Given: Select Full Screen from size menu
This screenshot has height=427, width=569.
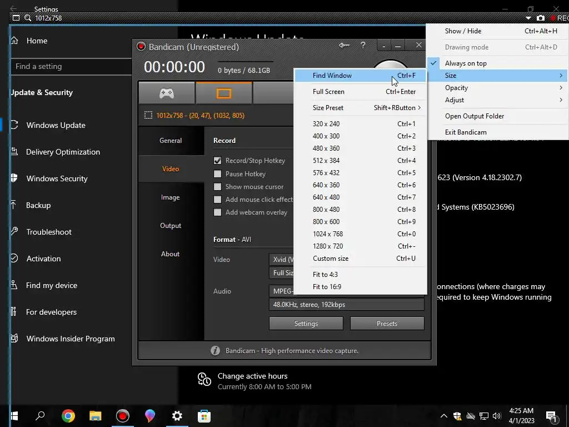Looking at the screenshot, I should [360, 92].
